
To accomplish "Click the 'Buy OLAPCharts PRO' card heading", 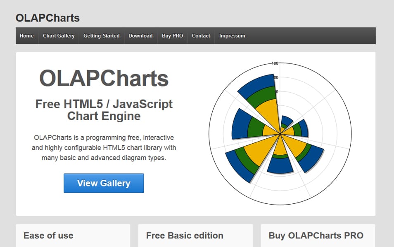I will 316,235.
